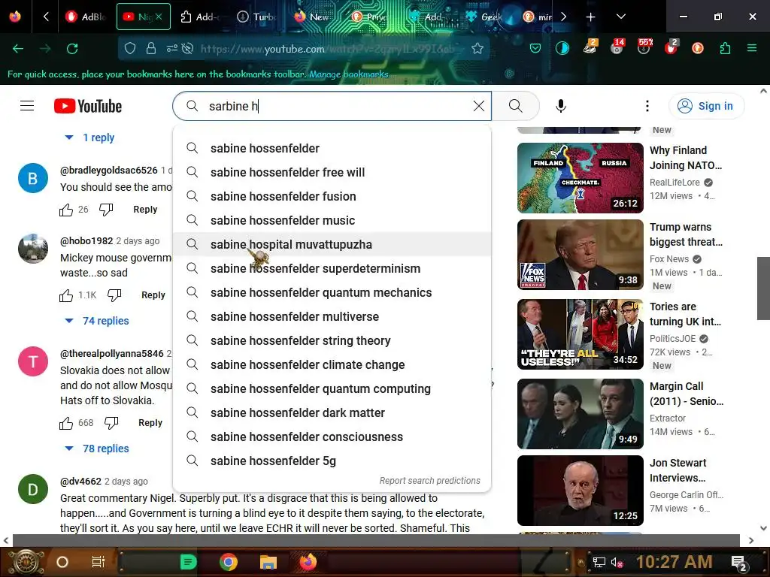Open Why Finland Joining NATO video thumbnail
Viewport: 770px width, 577px height.
(x=580, y=177)
